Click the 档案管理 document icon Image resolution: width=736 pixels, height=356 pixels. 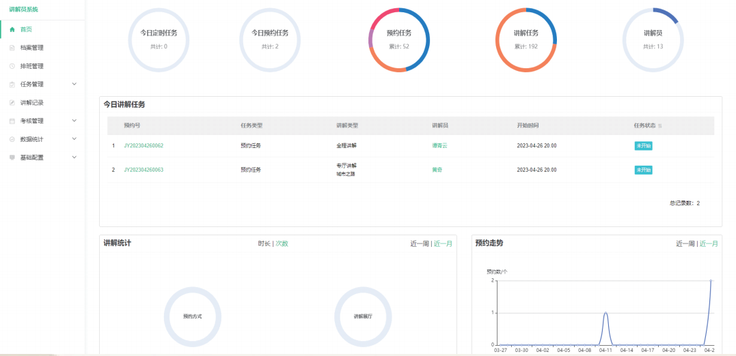click(x=12, y=48)
